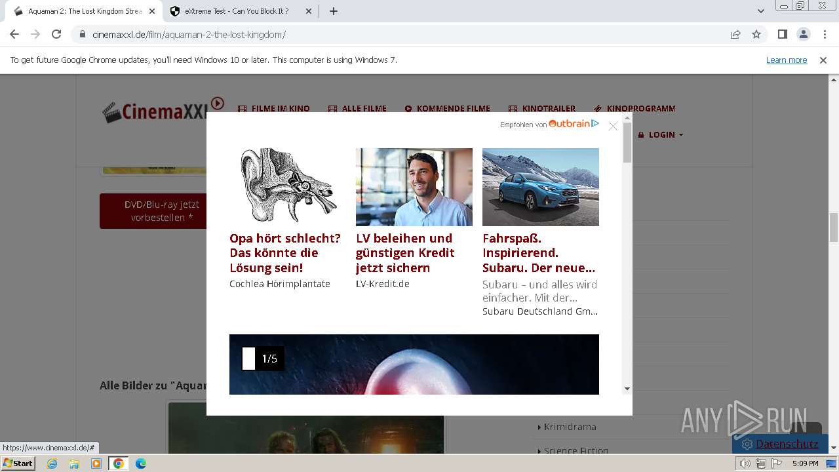Close the Aquaman 2 tab
The image size is (839, 472).
point(151,11)
